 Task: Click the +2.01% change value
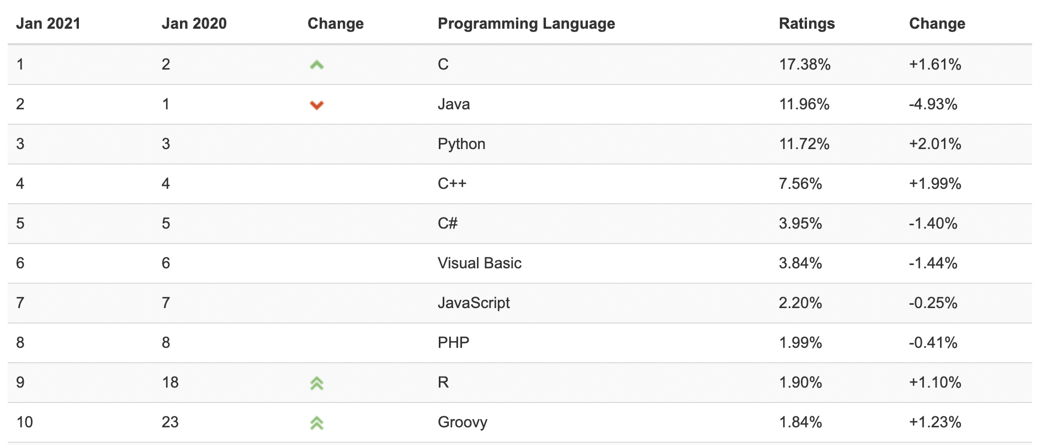click(x=935, y=144)
